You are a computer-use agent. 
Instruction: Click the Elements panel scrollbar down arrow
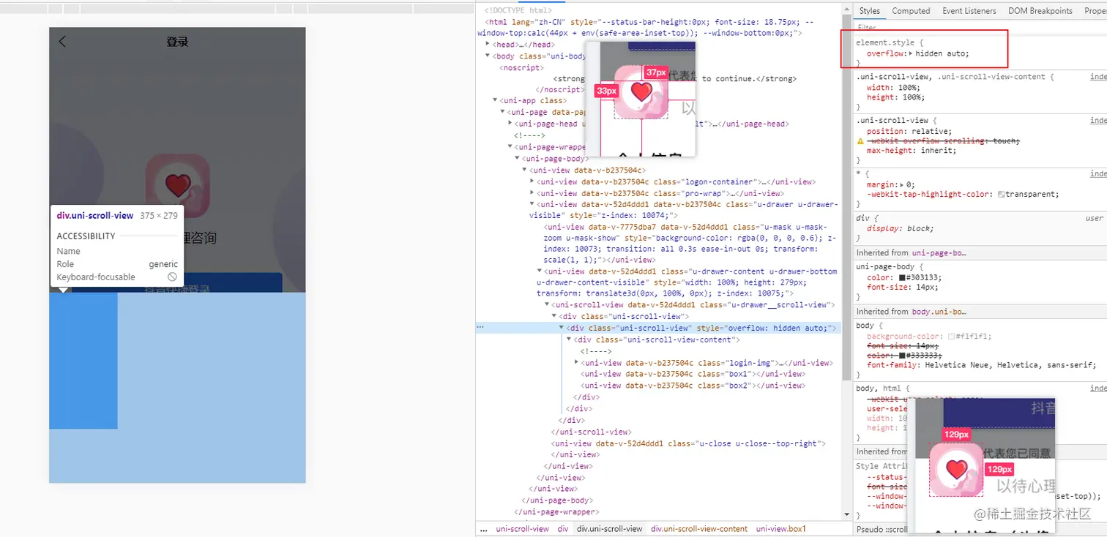[x=846, y=516]
